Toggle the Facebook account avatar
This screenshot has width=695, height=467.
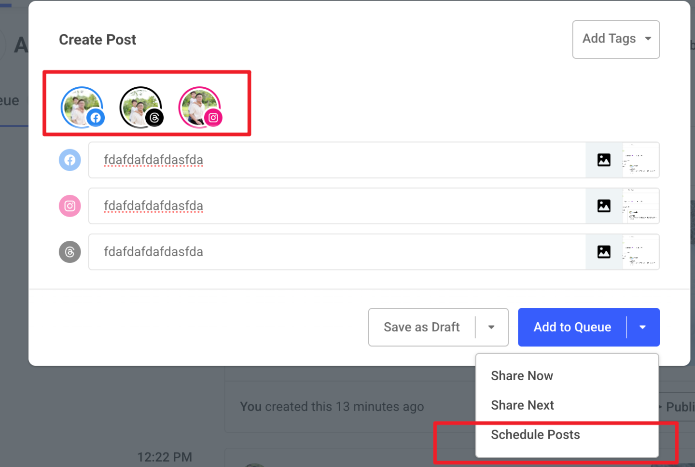(82, 107)
